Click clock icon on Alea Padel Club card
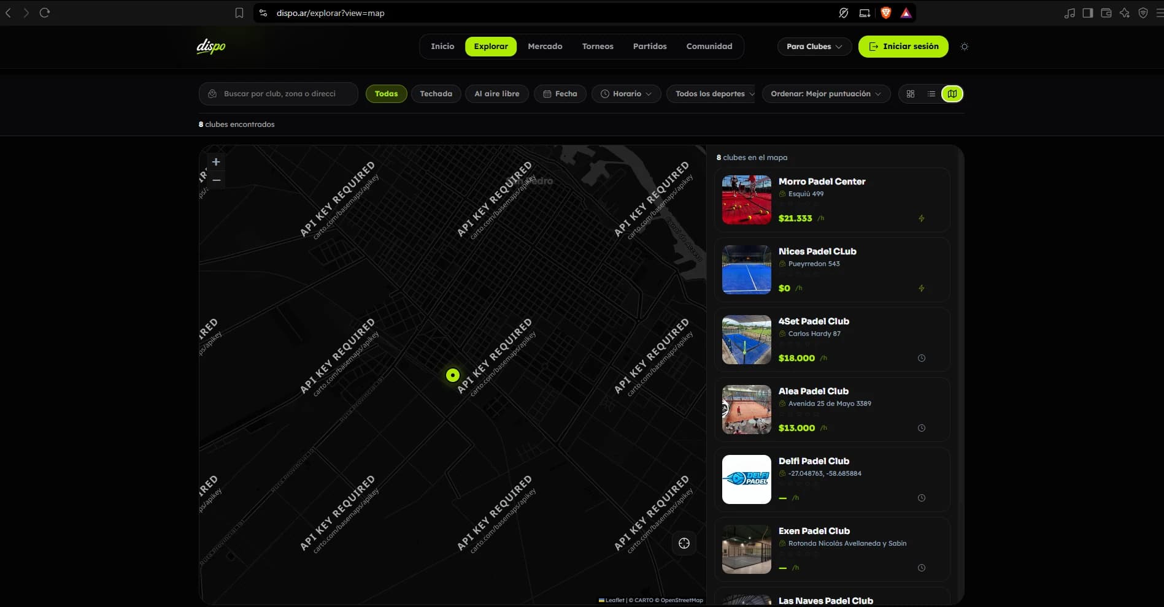 (x=921, y=428)
